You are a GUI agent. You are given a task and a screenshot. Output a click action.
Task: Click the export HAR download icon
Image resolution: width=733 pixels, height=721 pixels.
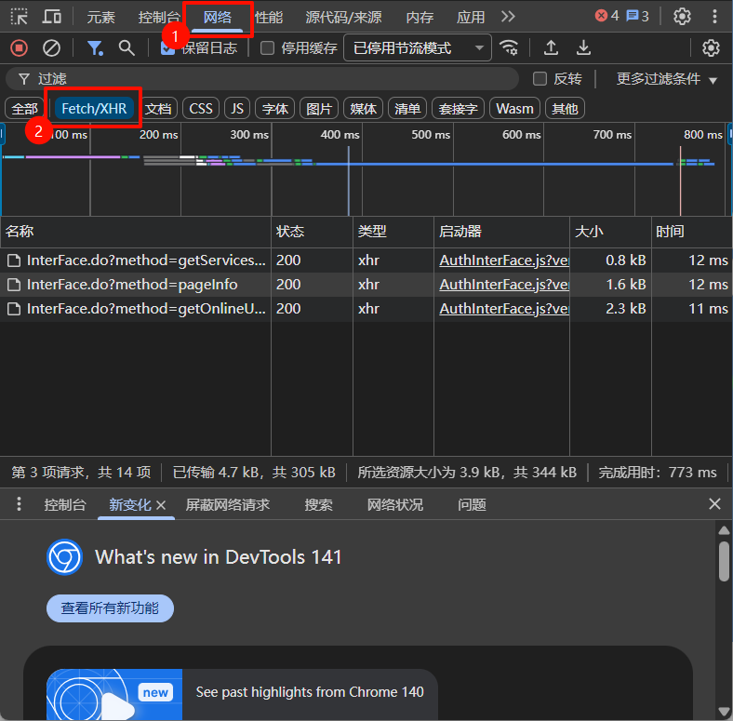point(583,48)
